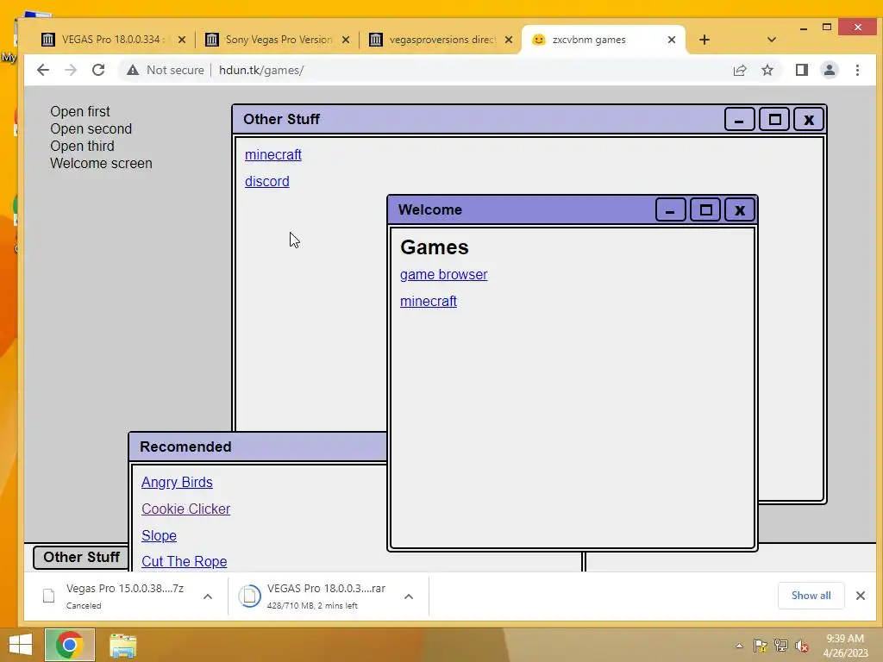The width and height of the screenshot is (883, 662).
Task: Open the Cut The Rope link
Action: click(x=185, y=561)
